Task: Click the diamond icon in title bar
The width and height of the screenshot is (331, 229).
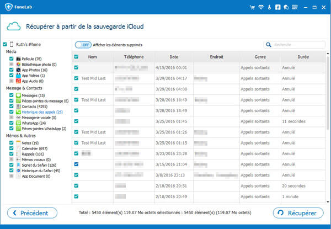Action: pos(261,7)
